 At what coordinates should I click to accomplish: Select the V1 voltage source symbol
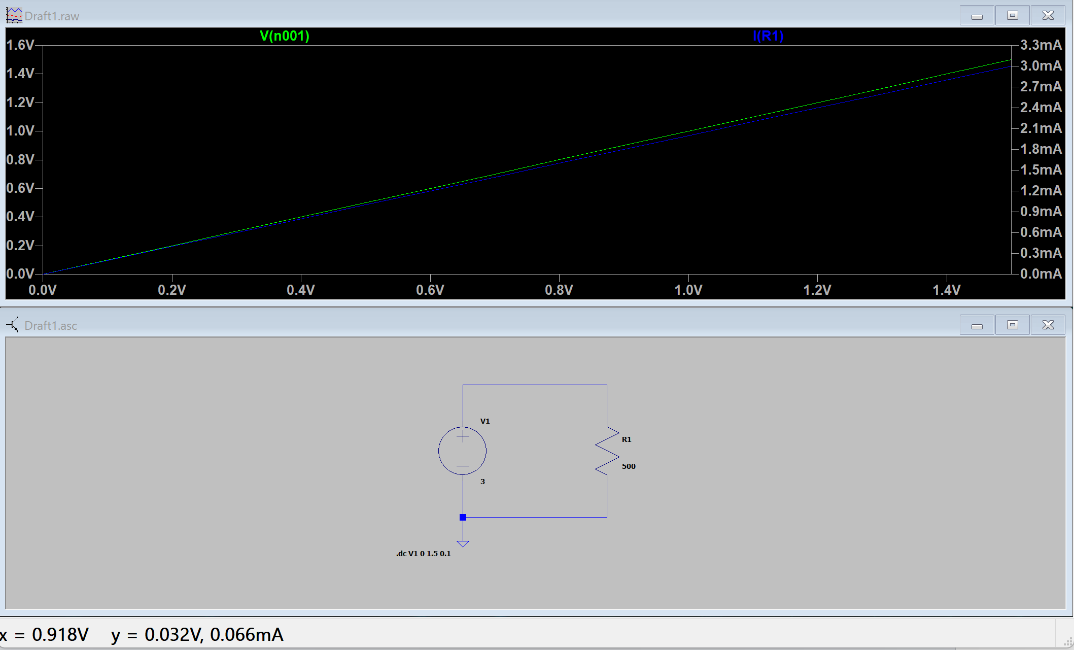tap(462, 451)
